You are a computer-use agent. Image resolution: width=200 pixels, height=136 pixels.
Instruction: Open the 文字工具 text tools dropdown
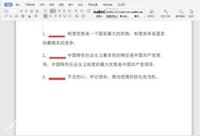(166, 14)
